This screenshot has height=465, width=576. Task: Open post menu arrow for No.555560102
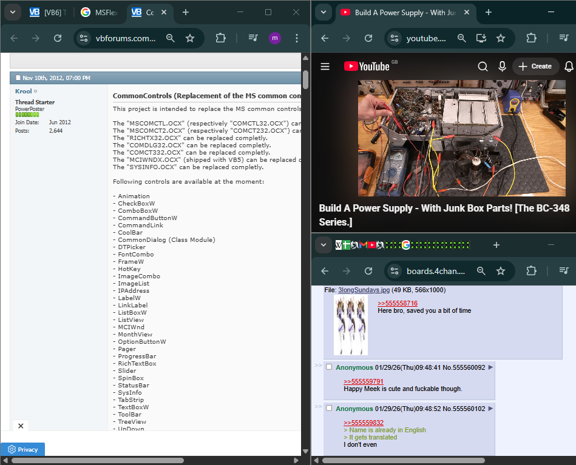[x=490, y=409]
